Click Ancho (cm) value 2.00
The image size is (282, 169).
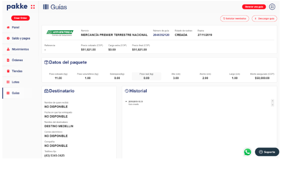(x=205, y=78)
